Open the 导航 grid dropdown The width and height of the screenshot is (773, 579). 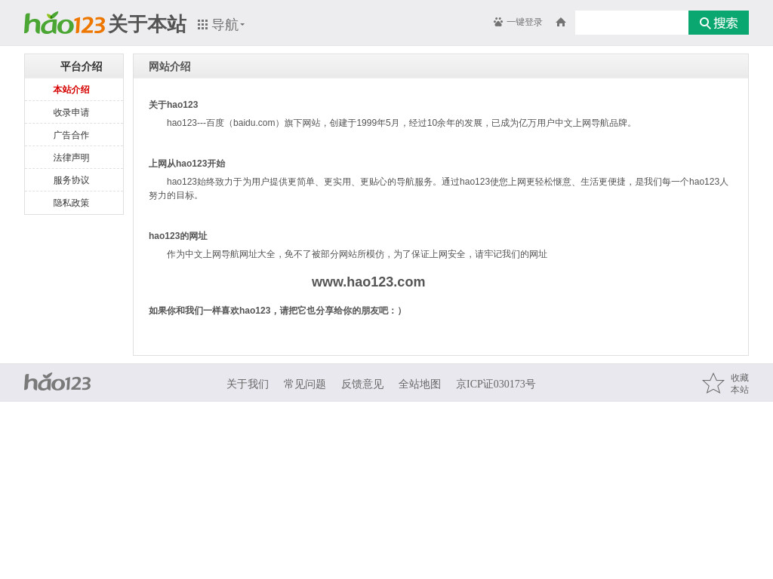221,25
